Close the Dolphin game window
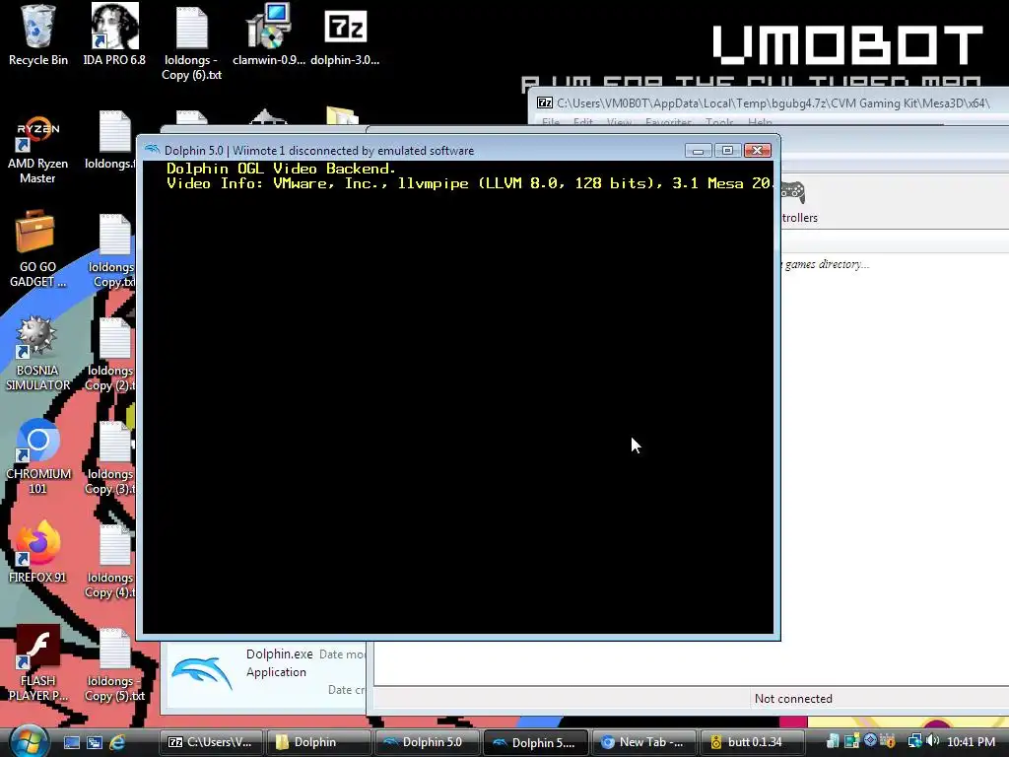 (x=758, y=150)
